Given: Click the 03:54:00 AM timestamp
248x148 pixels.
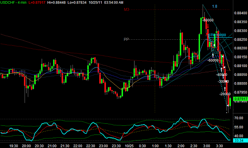Looking at the screenshot, I should (113, 2).
